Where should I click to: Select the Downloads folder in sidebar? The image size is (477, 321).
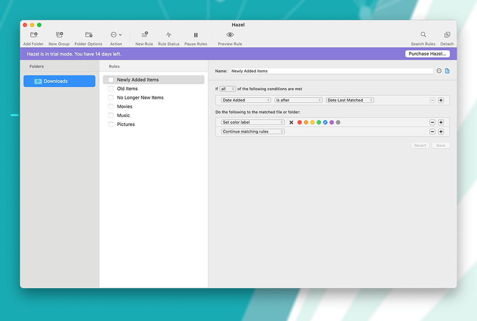coord(60,81)
